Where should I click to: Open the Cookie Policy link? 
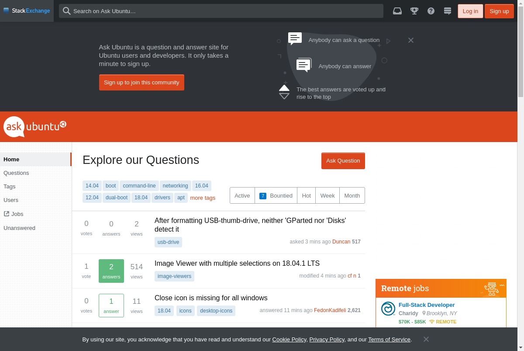(289, 339)
